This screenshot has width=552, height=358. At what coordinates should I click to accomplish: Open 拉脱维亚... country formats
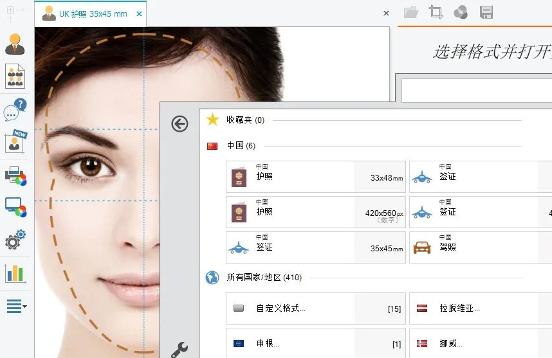click(481, 309)
